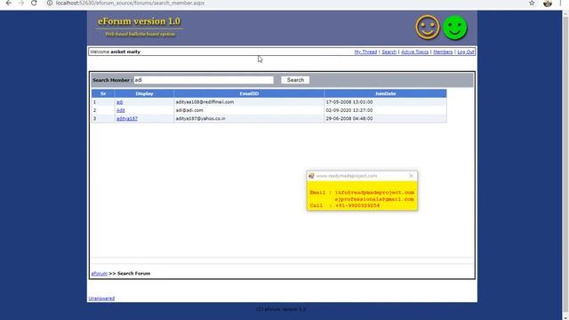Close the readymadeproject popup
The image size is (569, 320).
tap(411, 176)
